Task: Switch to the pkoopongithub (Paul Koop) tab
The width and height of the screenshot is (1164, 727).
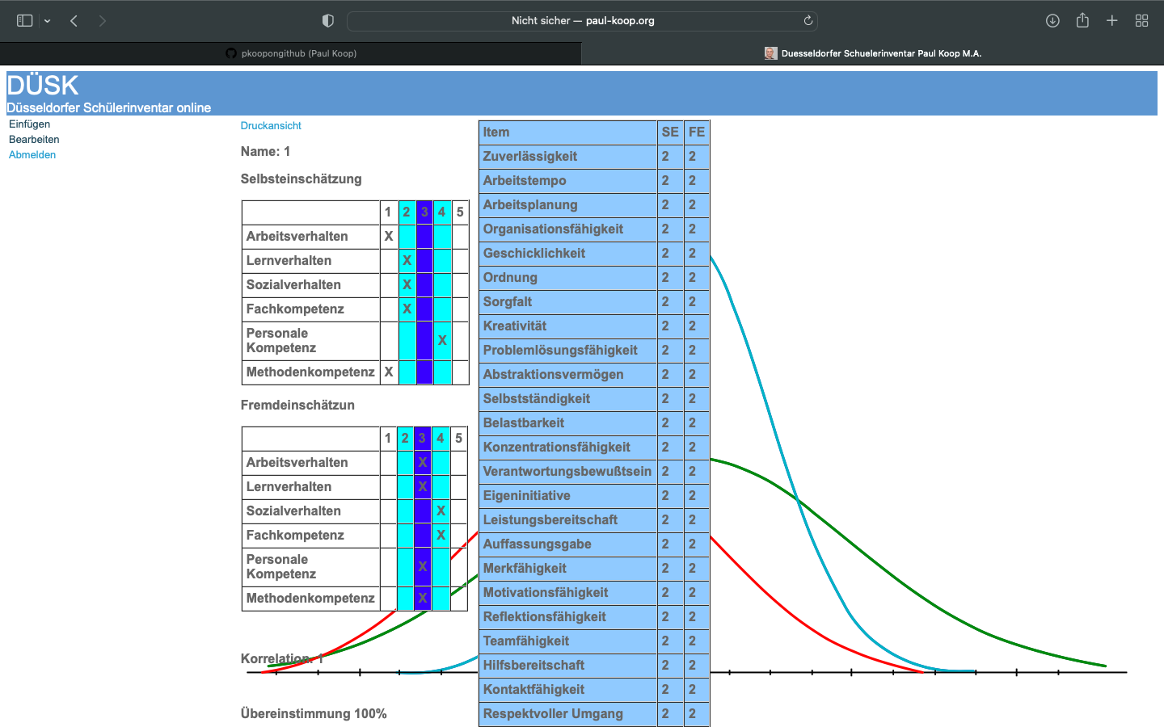Action: click(291, 53)
